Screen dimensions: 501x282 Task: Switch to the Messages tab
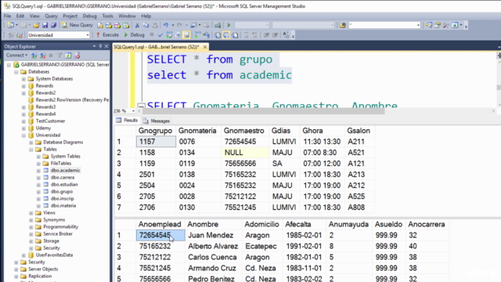click(157, 121)
